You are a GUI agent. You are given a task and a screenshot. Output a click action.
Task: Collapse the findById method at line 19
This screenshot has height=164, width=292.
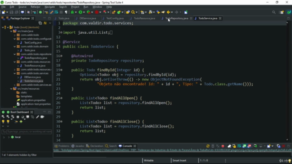pyautogui.click(x=61, y=70)
